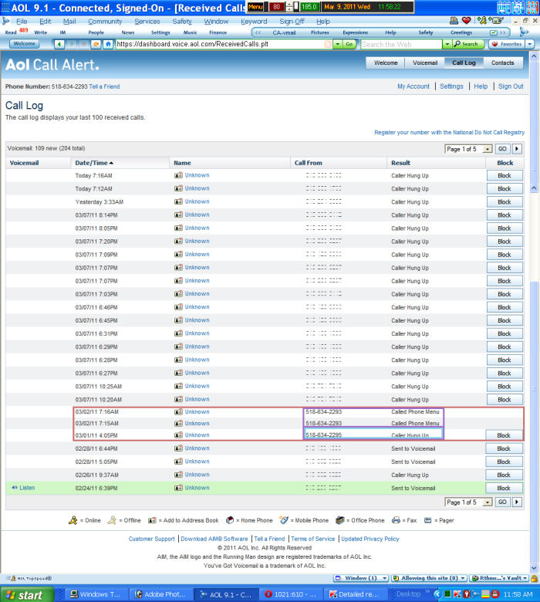Switch to the Voicemail tab
The height and width of the screenshot is (602, 540).
pyautogui.click(x=425, y=63)
